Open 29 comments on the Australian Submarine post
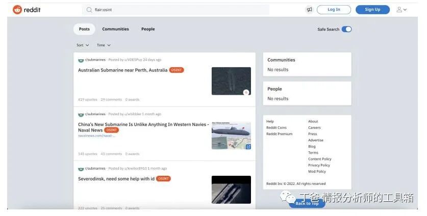427x216 pixels. (x=111, y=99)
